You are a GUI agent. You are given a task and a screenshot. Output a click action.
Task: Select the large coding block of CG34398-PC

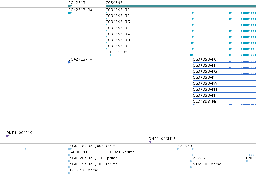(x=246, y=62)
